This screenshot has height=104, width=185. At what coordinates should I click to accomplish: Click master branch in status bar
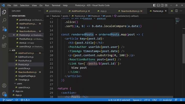tap(8, 100)
